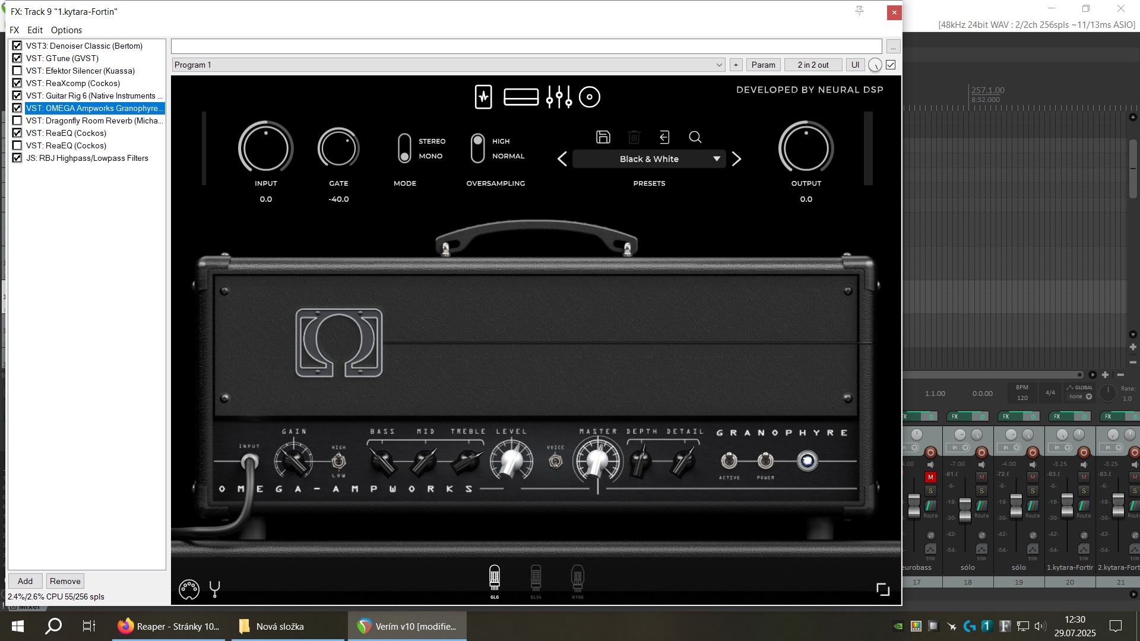Enable the Efektor Silencer plugin checkbox
Viewport: 1140px width, 641px height.
pyautogui.click(x=17, y=71)
